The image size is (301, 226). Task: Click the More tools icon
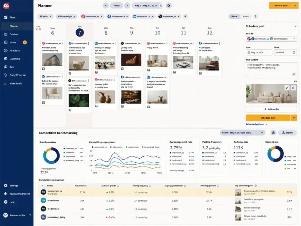coord(6,83)
